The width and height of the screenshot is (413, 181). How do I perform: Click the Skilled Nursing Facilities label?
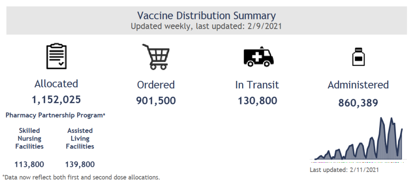(x=30, y=139)
